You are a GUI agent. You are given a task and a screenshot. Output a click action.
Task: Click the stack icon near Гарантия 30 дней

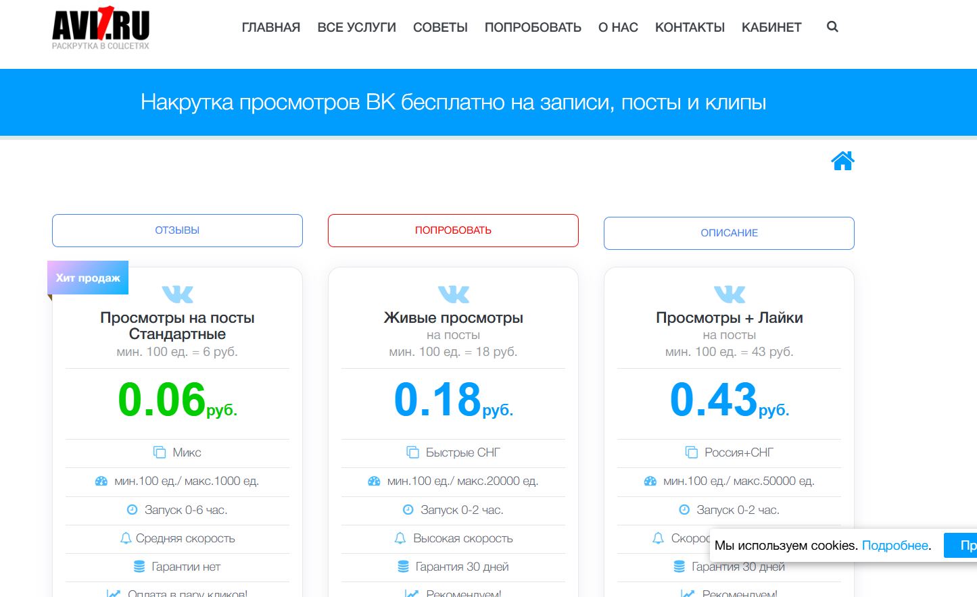click(x=404, y=567)
